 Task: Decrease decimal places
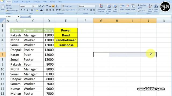click(94, 10)
